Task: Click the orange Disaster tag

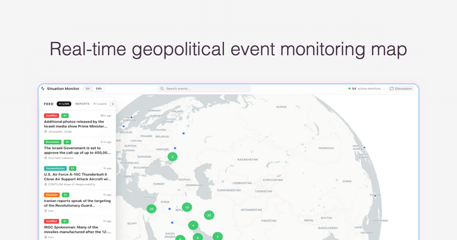Action: click(x=52, y=195)
